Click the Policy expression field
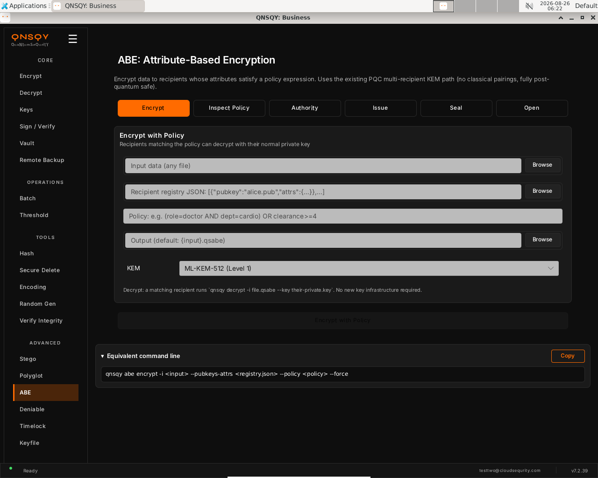598x478 pixels. [343, 216]
